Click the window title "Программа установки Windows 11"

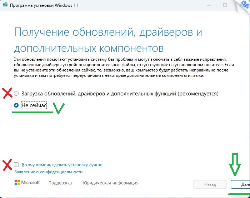tap(44, 5)
